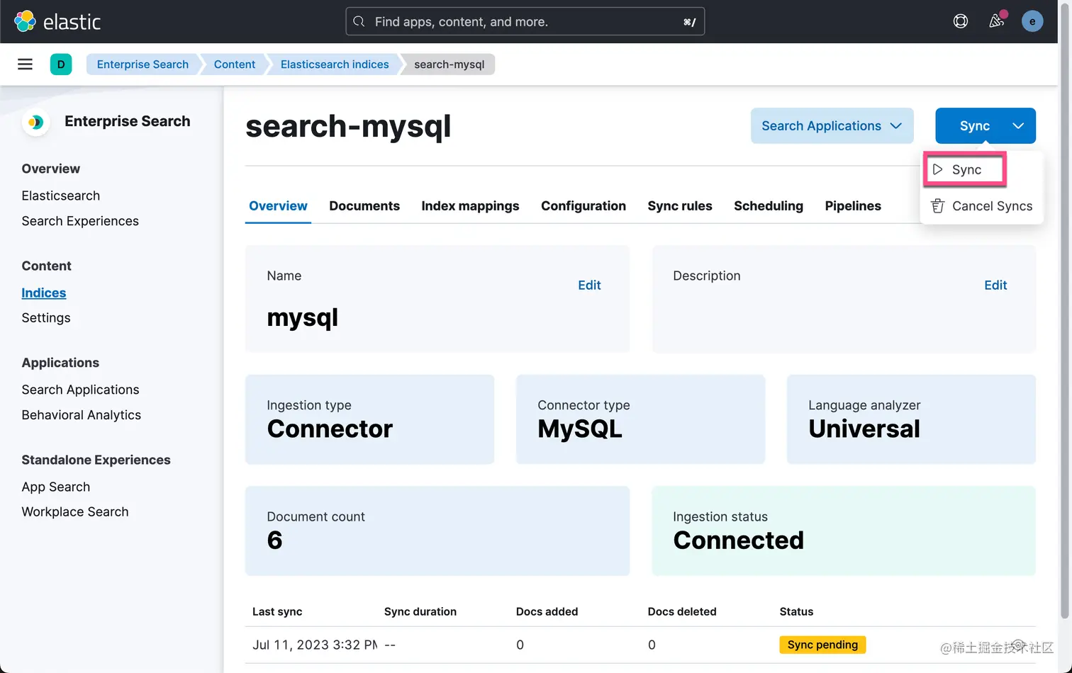Viewport: 1072px width, 673px height.
Task: Open Settings under Content
Action: pos(46,318)
